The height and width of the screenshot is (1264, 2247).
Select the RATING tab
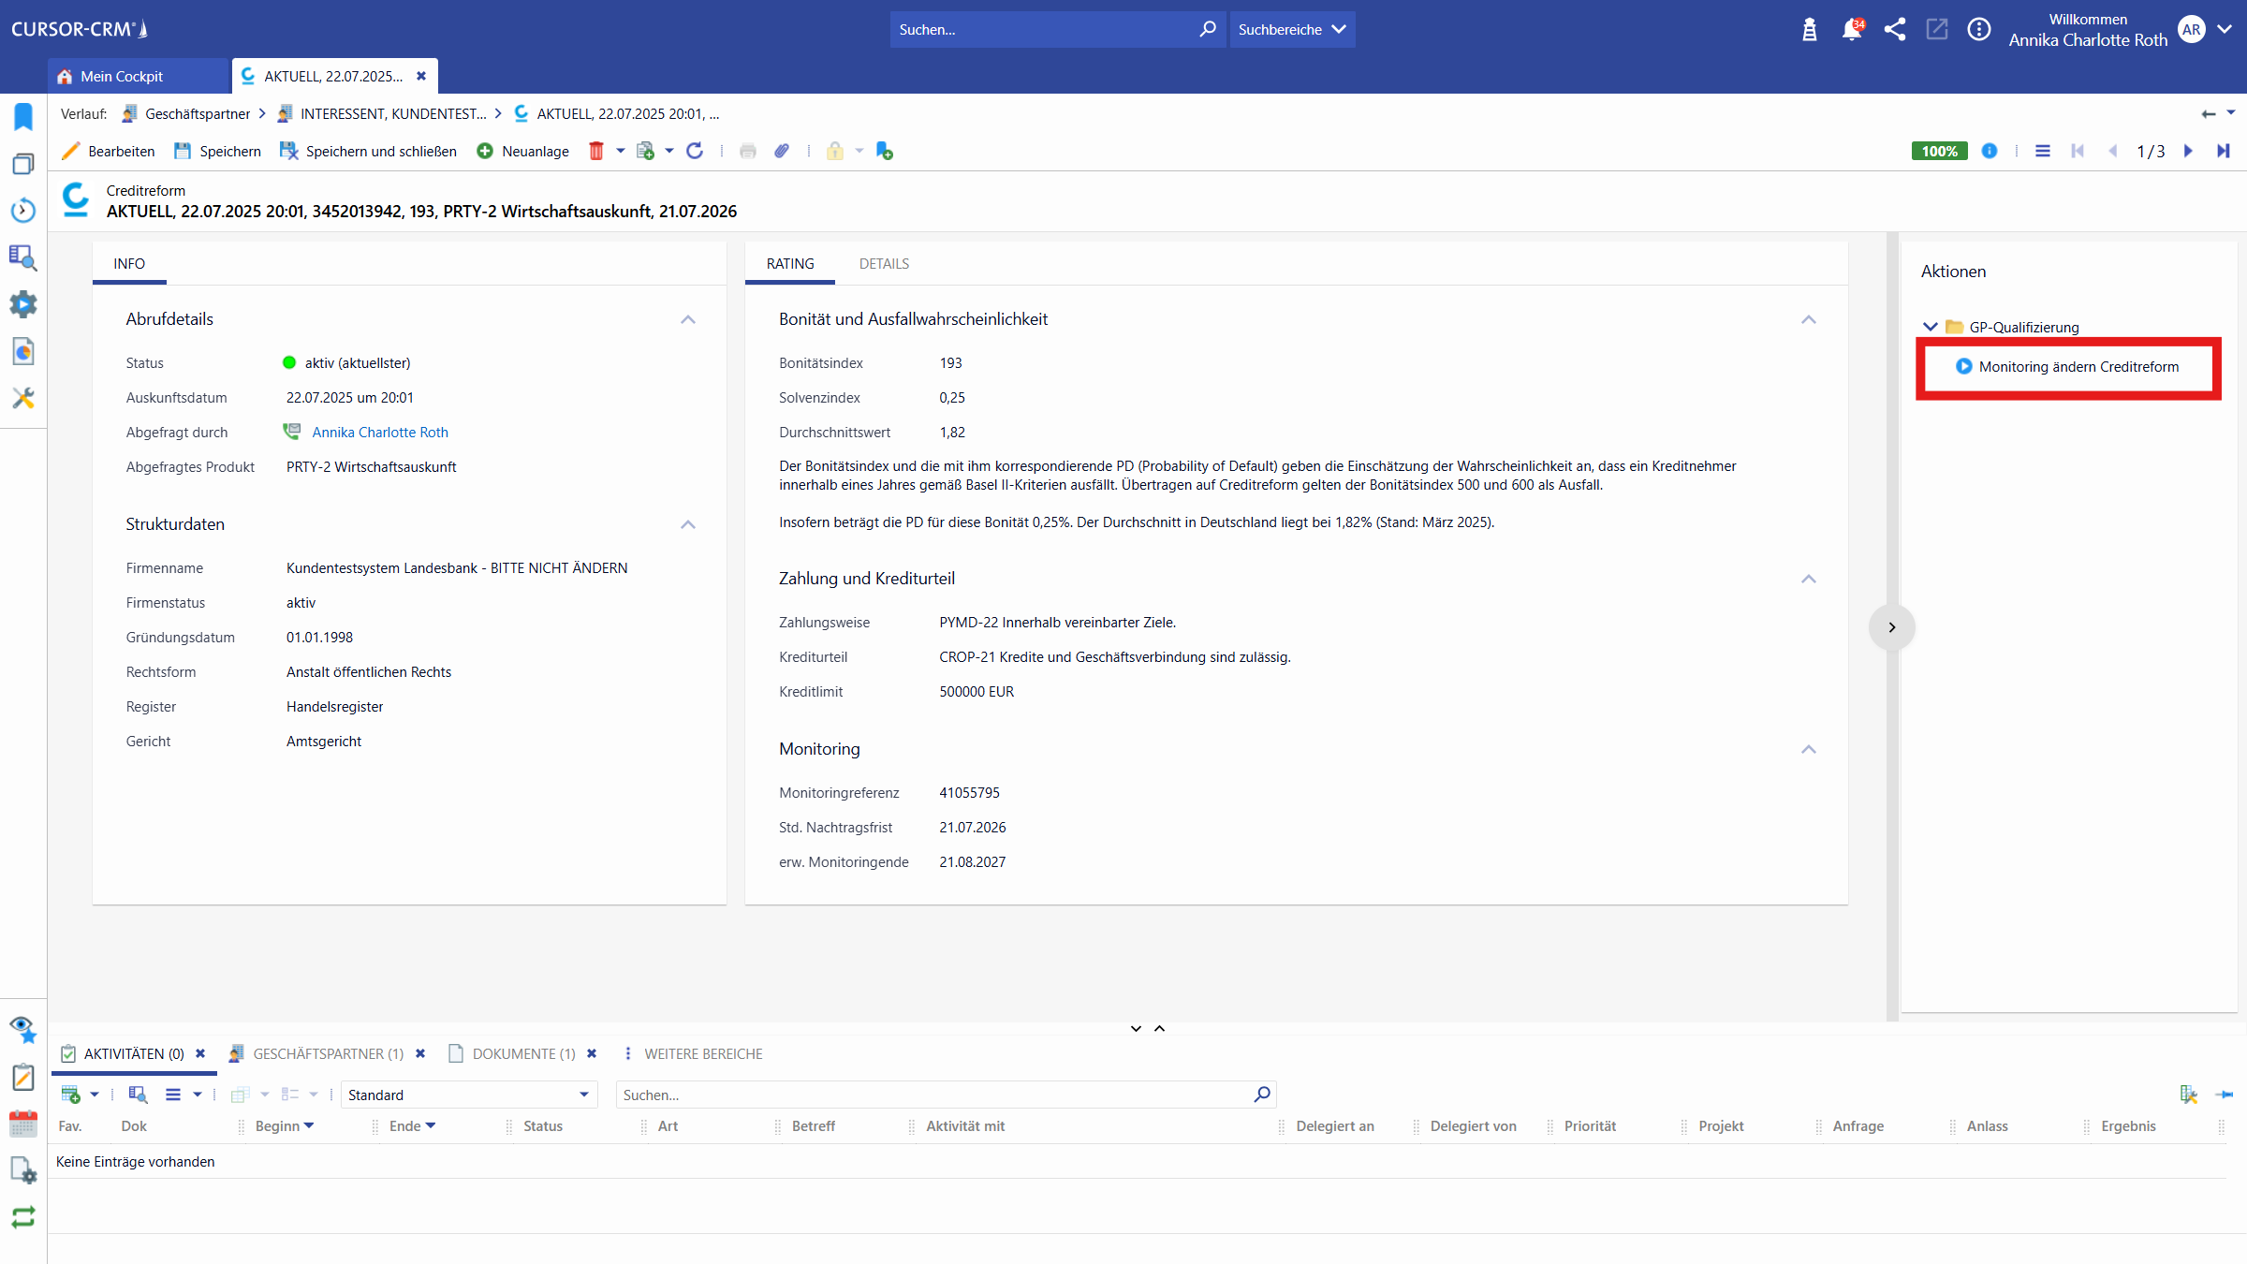790,264
